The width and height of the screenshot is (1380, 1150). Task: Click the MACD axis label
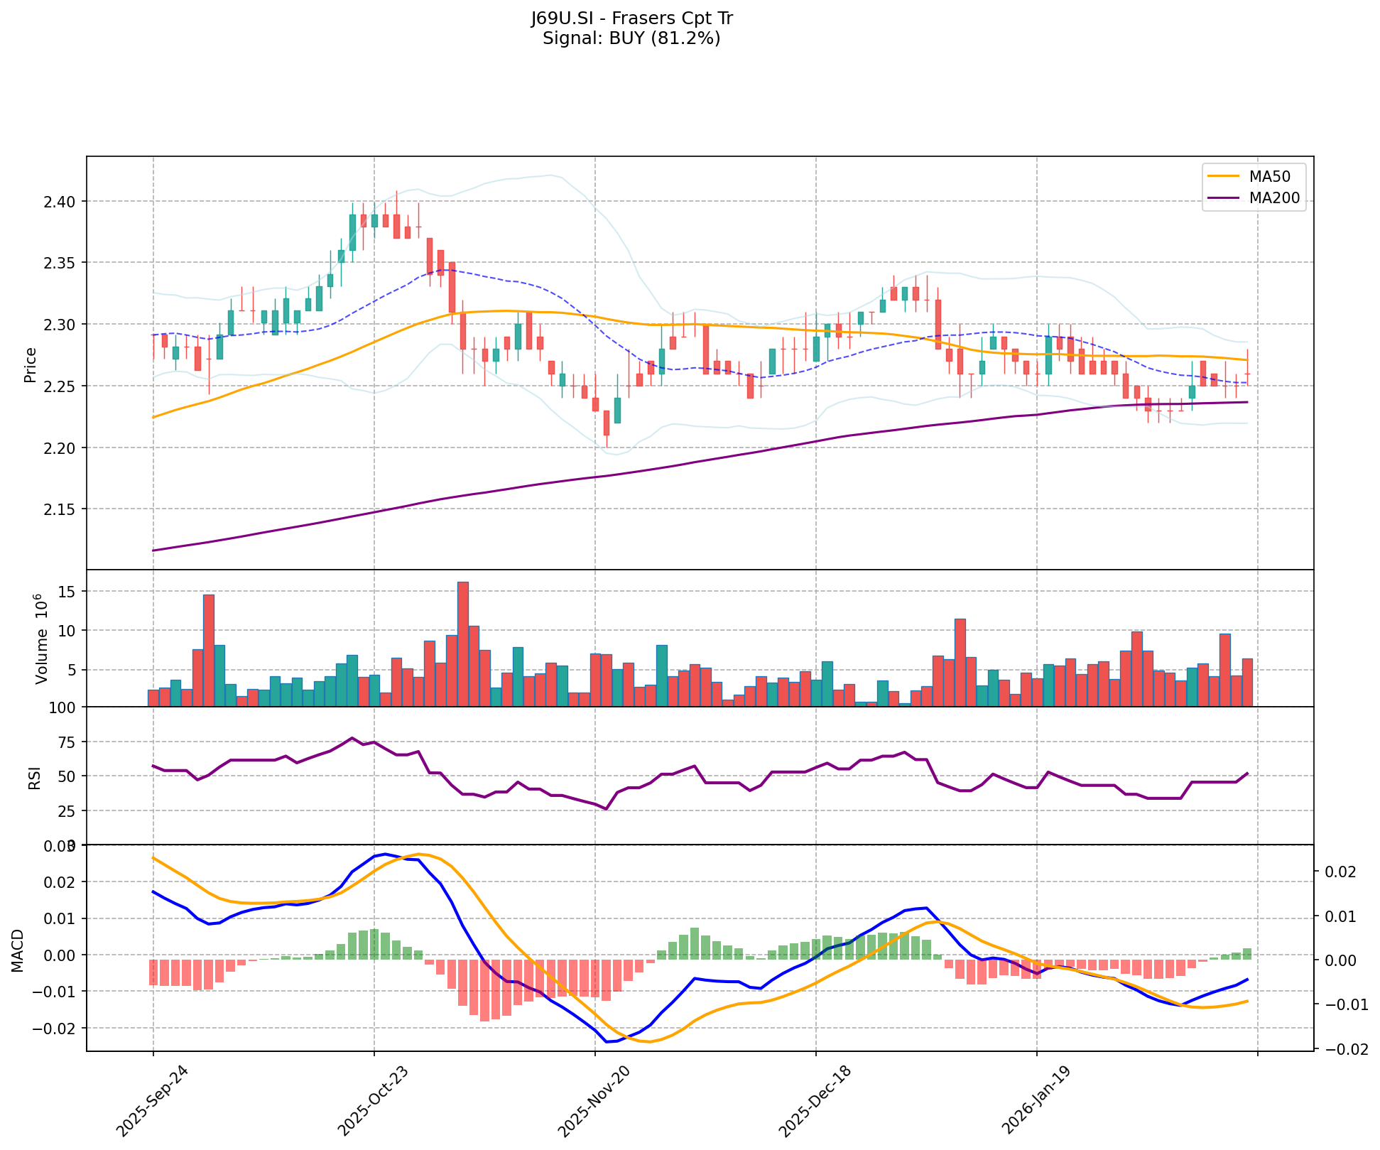tap(18, 950)
